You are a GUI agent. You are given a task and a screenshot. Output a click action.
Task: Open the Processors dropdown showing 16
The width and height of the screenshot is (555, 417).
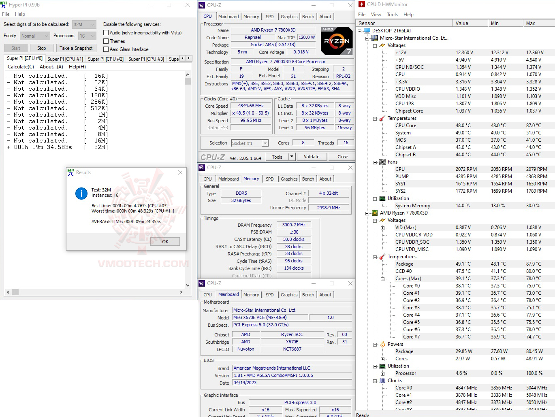(88, 36)
